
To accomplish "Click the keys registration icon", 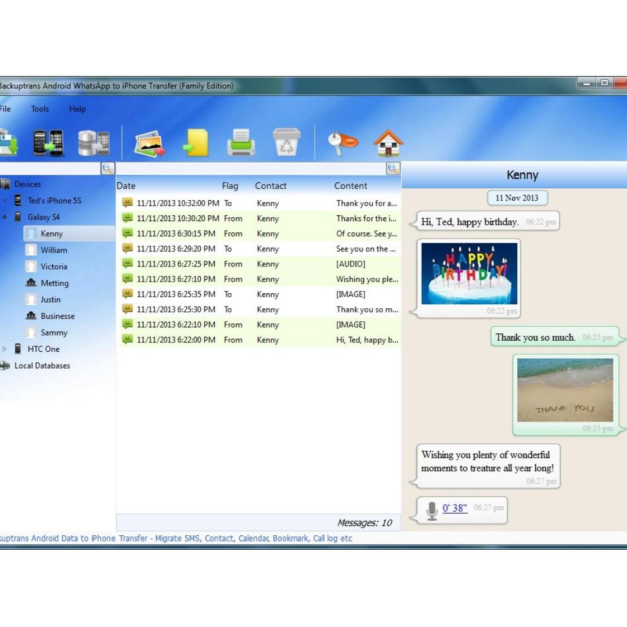I will pyautogui.click(x=343, y=143).
